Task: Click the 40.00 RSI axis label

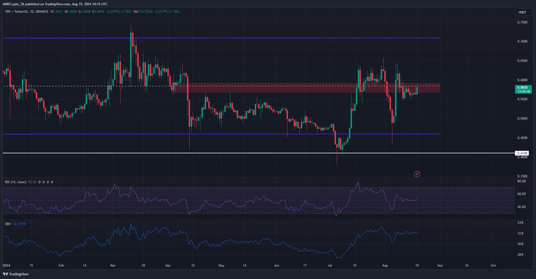Action: click(x=522, y=207)
